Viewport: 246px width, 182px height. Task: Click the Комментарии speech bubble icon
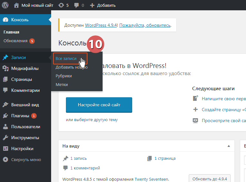tap(5, 90)
